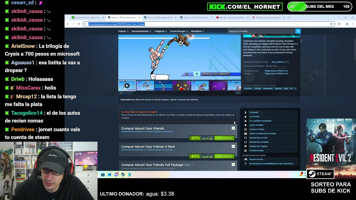Open Chrome tab search dropdown arrow

(68, 17)
